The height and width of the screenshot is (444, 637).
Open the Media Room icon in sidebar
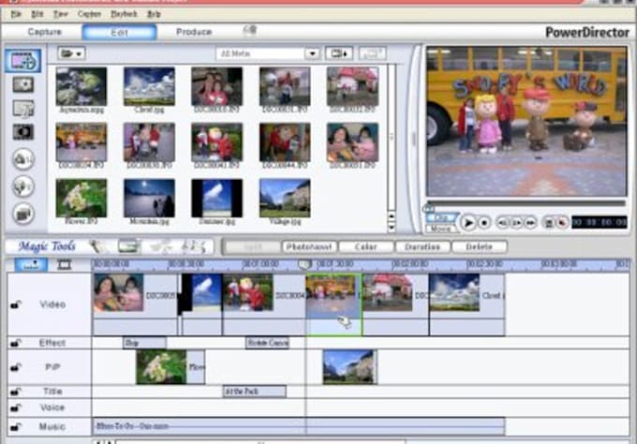coord(23,61)
